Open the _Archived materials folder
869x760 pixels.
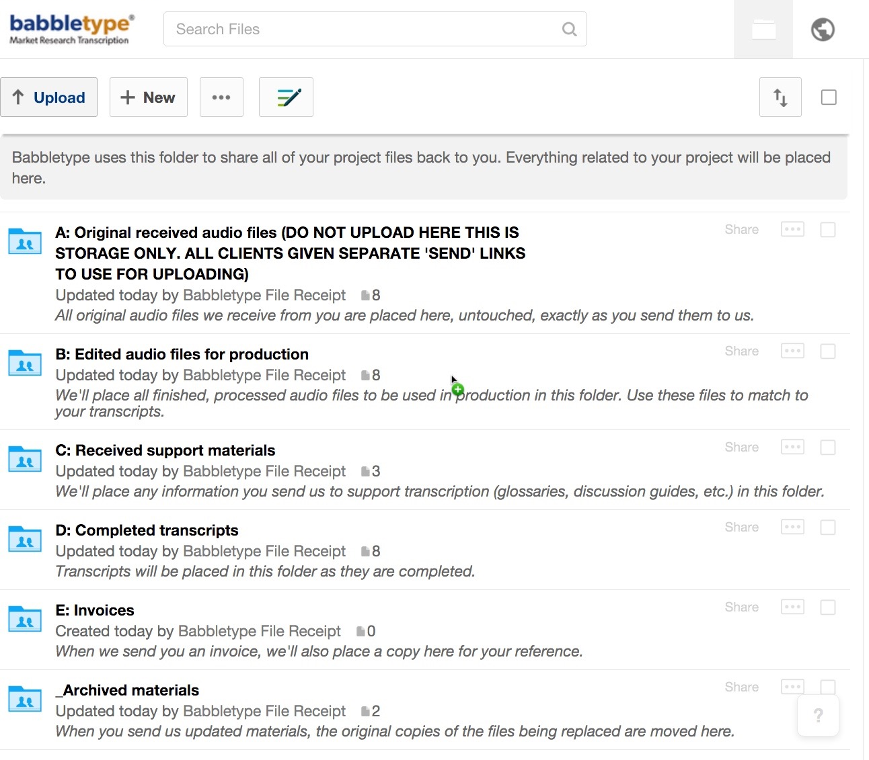[127, 690]
